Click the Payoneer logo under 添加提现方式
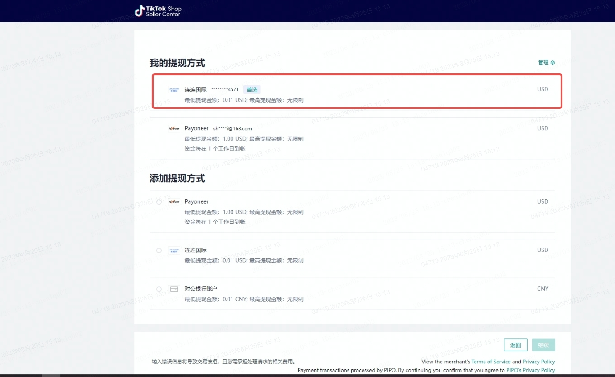The height and width of the screenshot is (377, 615). pos(174,202)
